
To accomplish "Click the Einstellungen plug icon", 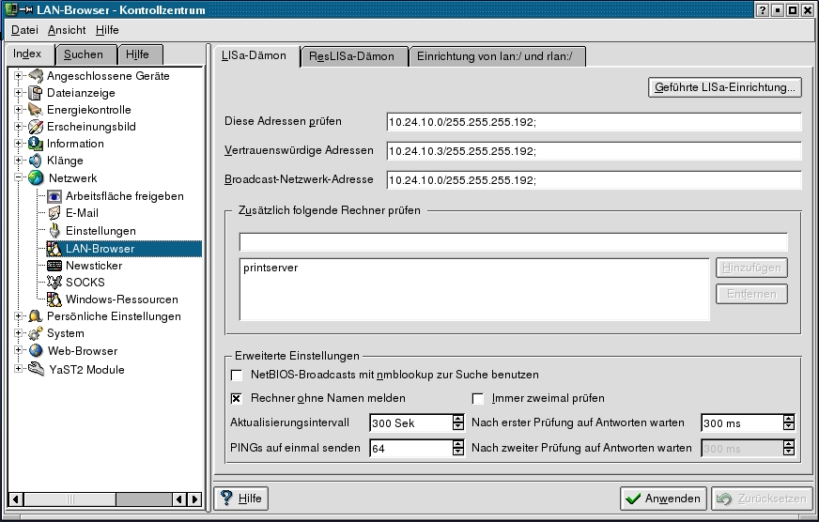I will pos(54,231).
